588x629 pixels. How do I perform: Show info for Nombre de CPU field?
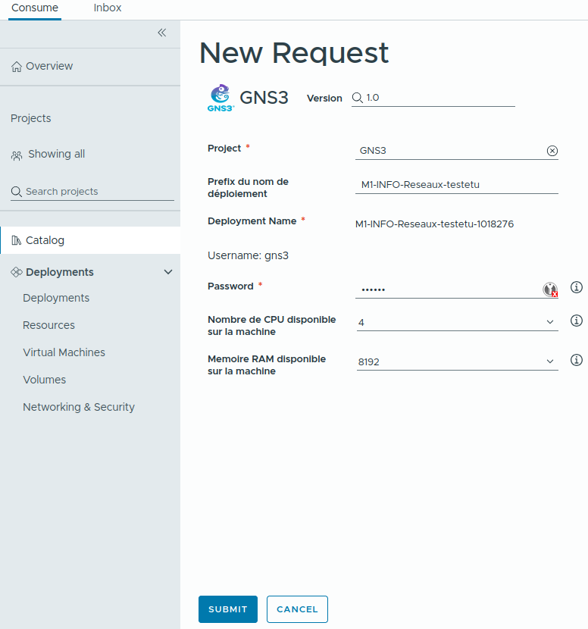pyautogui.click(x=576, y=321)
